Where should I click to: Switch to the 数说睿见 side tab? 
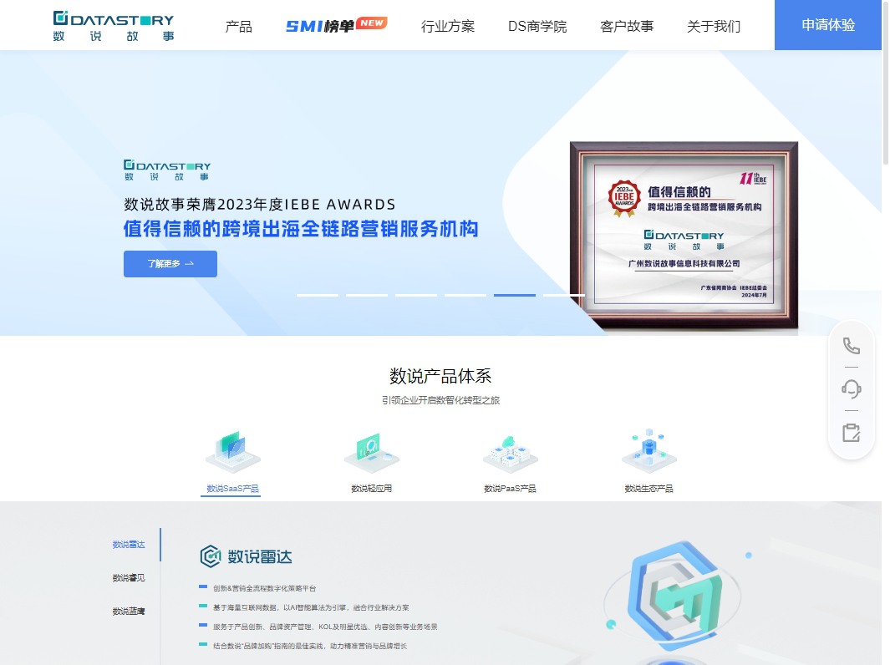129,578
